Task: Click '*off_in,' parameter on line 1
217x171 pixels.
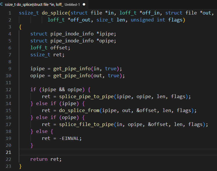Action: [x=151, y=13]
